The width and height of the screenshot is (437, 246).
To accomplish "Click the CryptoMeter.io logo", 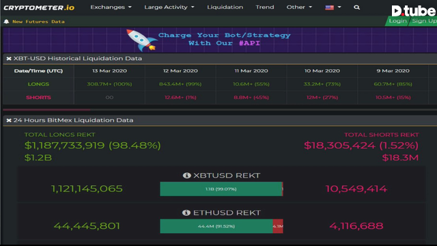I will coord(39,8).
